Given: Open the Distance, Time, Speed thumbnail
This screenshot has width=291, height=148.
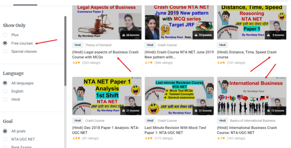Looking at the screenshot, I should pos(252,22).
